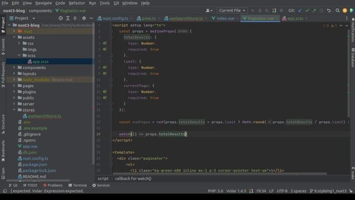
Task: Click the Debug bug icon
Action: pos(260,11)
